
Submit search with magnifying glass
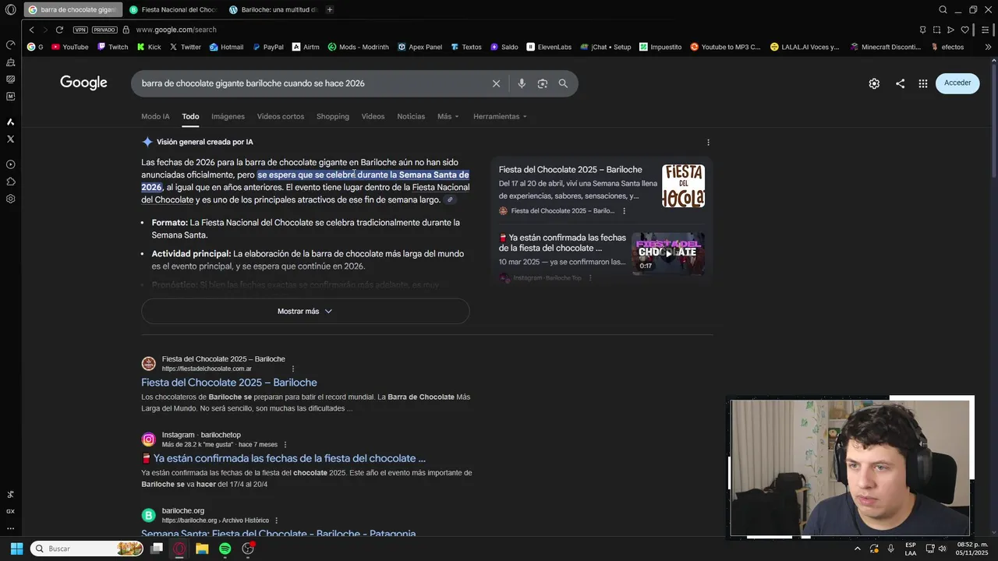pyautogui.click(x=563, y=83)
